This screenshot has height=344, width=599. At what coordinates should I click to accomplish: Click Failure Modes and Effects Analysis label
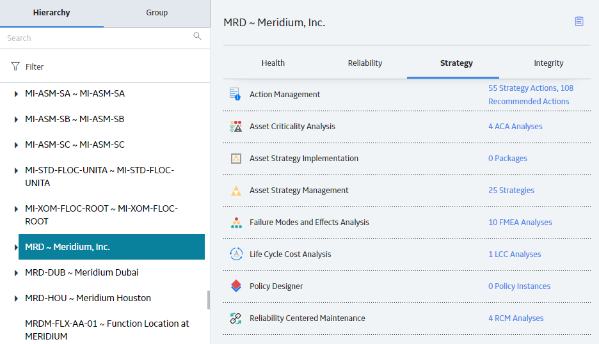(x=309, y=223)
